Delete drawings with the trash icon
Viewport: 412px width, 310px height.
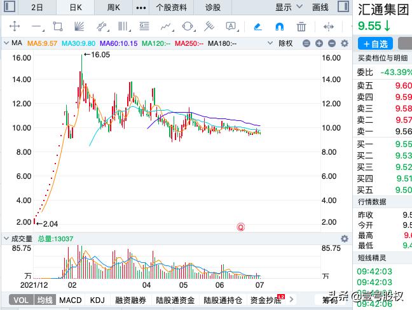301,27
